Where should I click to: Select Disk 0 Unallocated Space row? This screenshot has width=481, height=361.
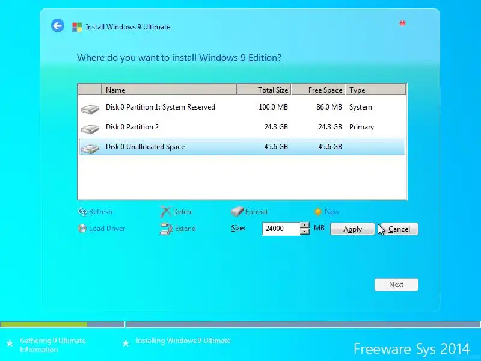(x=242, y=147)
